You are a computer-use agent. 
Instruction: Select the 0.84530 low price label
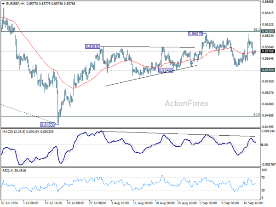point(48,125)
